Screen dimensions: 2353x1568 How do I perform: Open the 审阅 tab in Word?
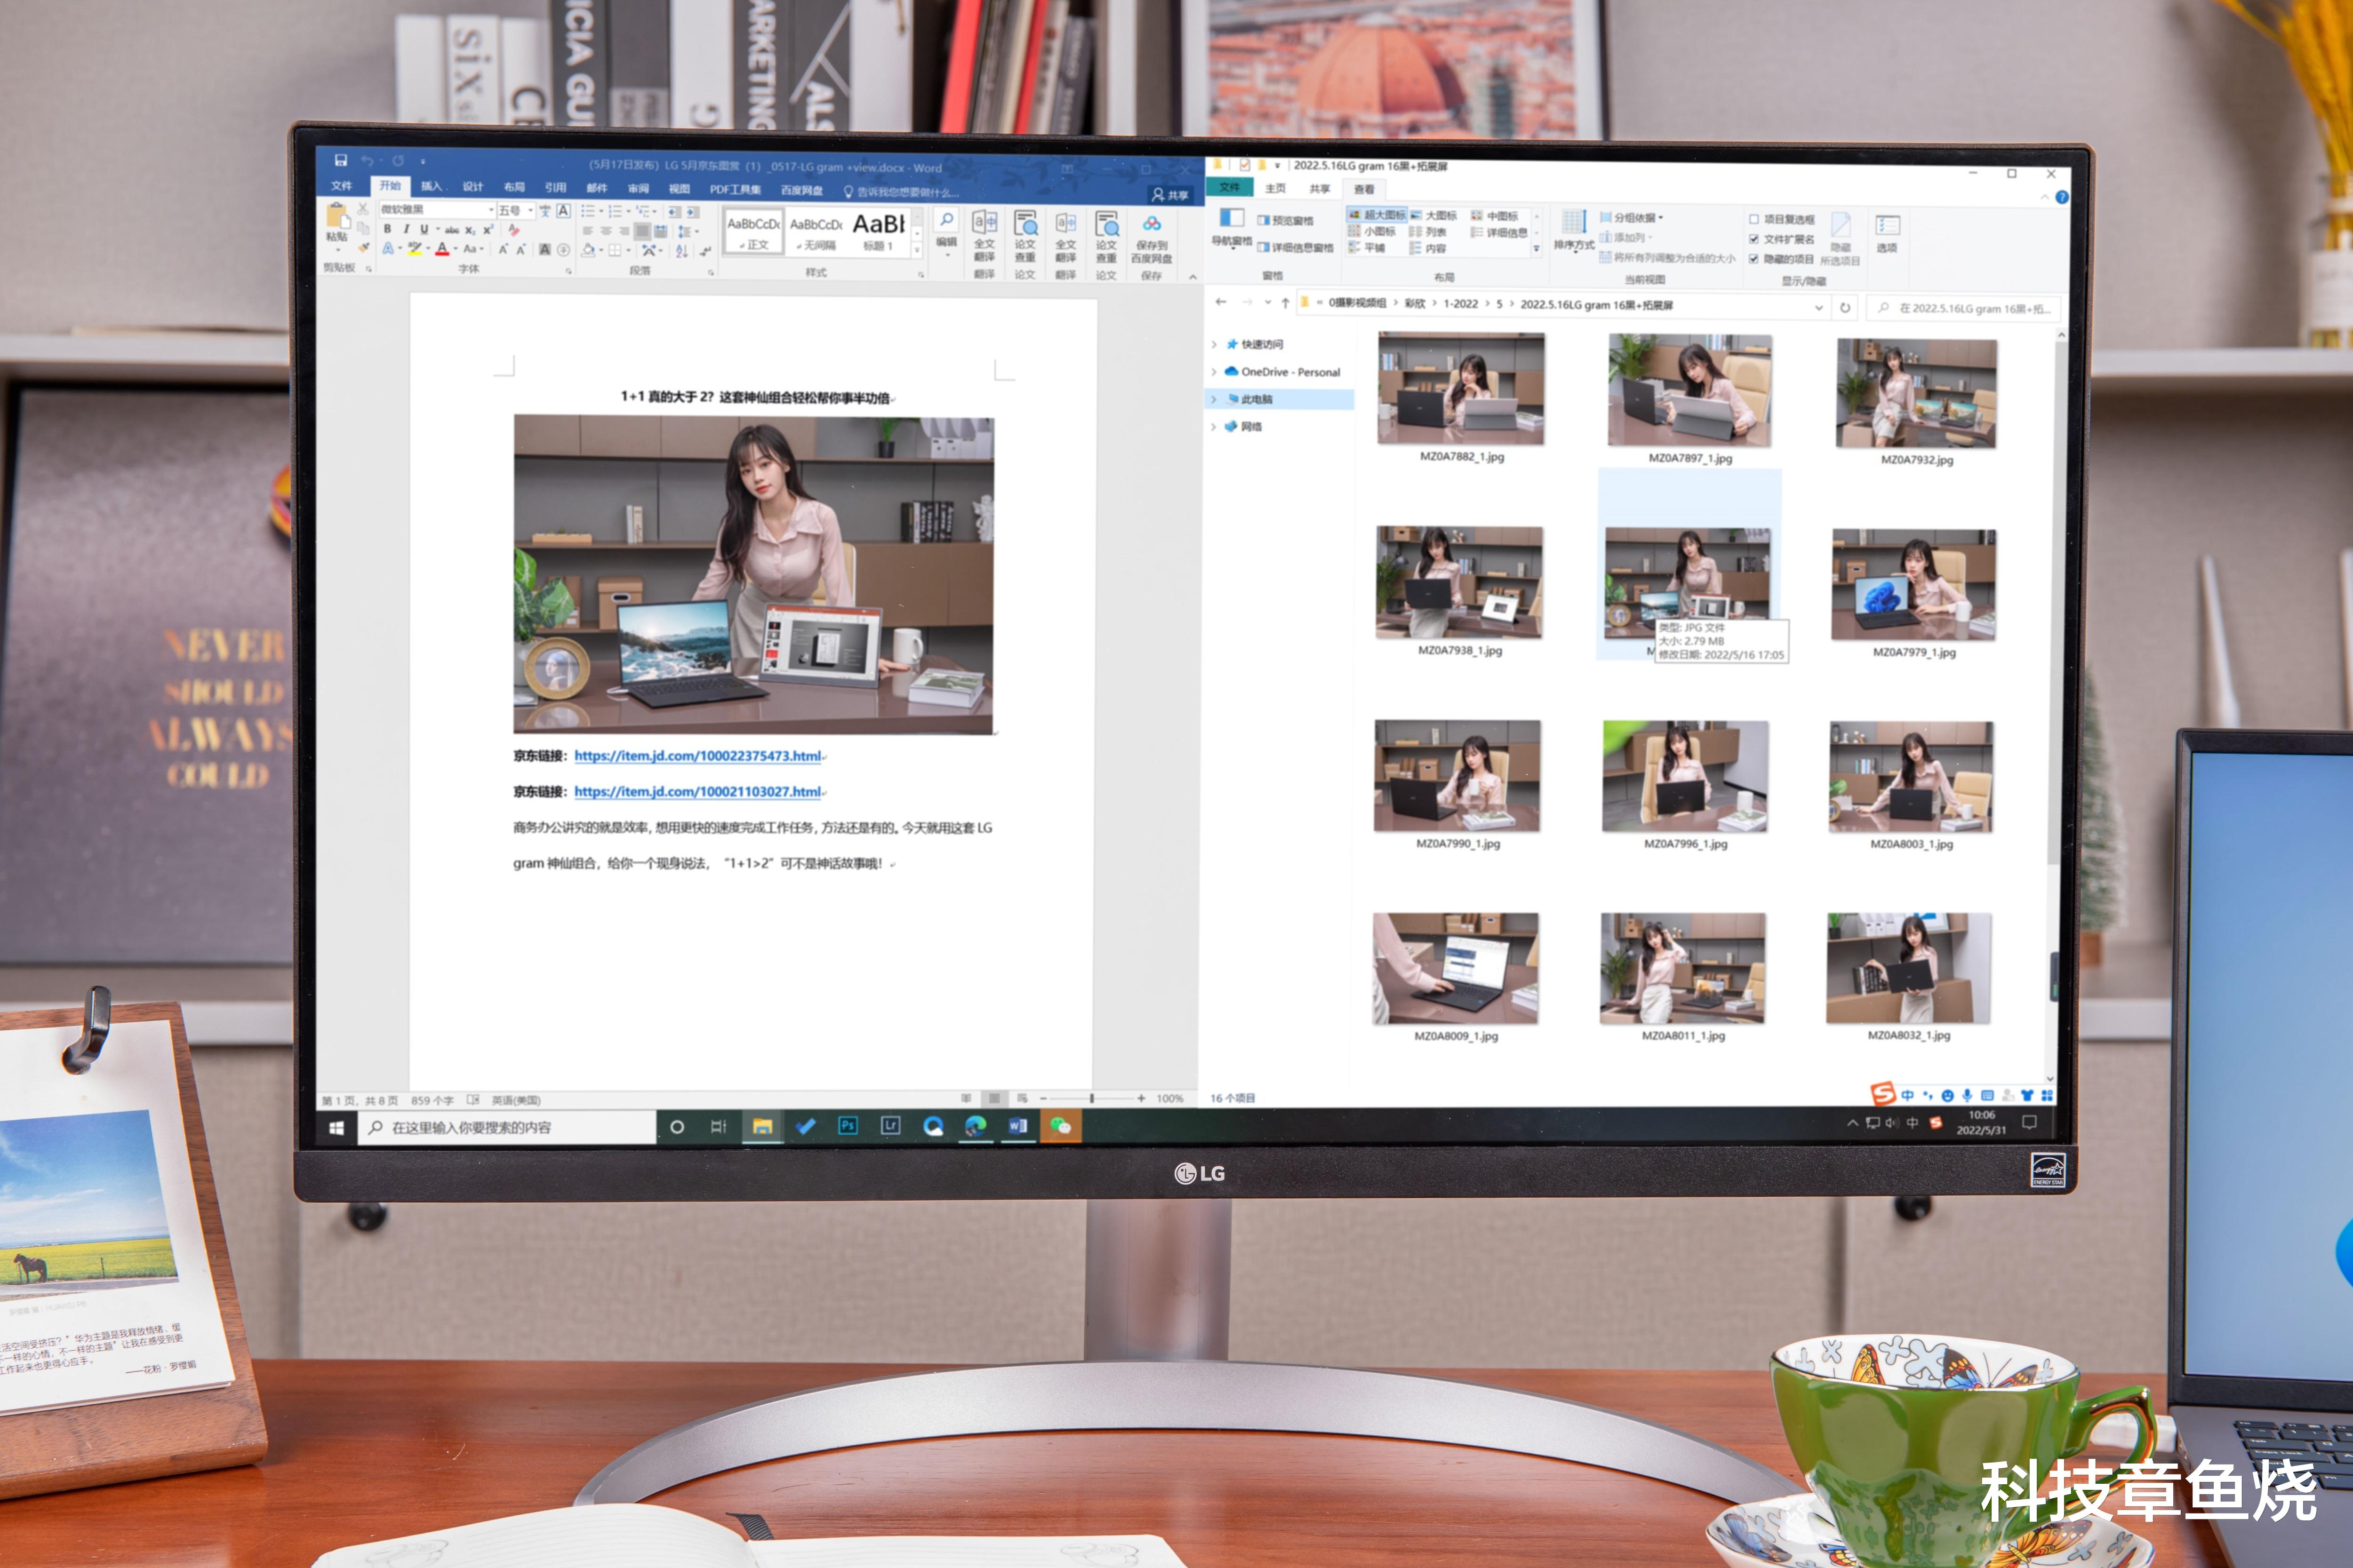coord(637,188)
